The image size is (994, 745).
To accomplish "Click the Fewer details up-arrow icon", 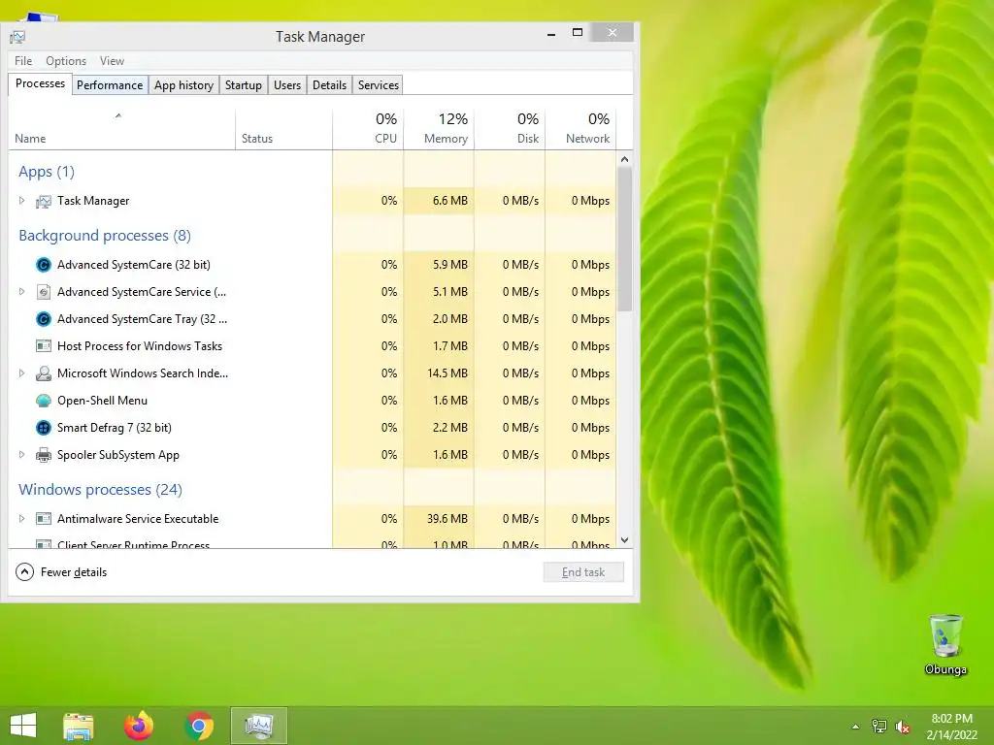I will pyautogui.click(x=24, y=572).
